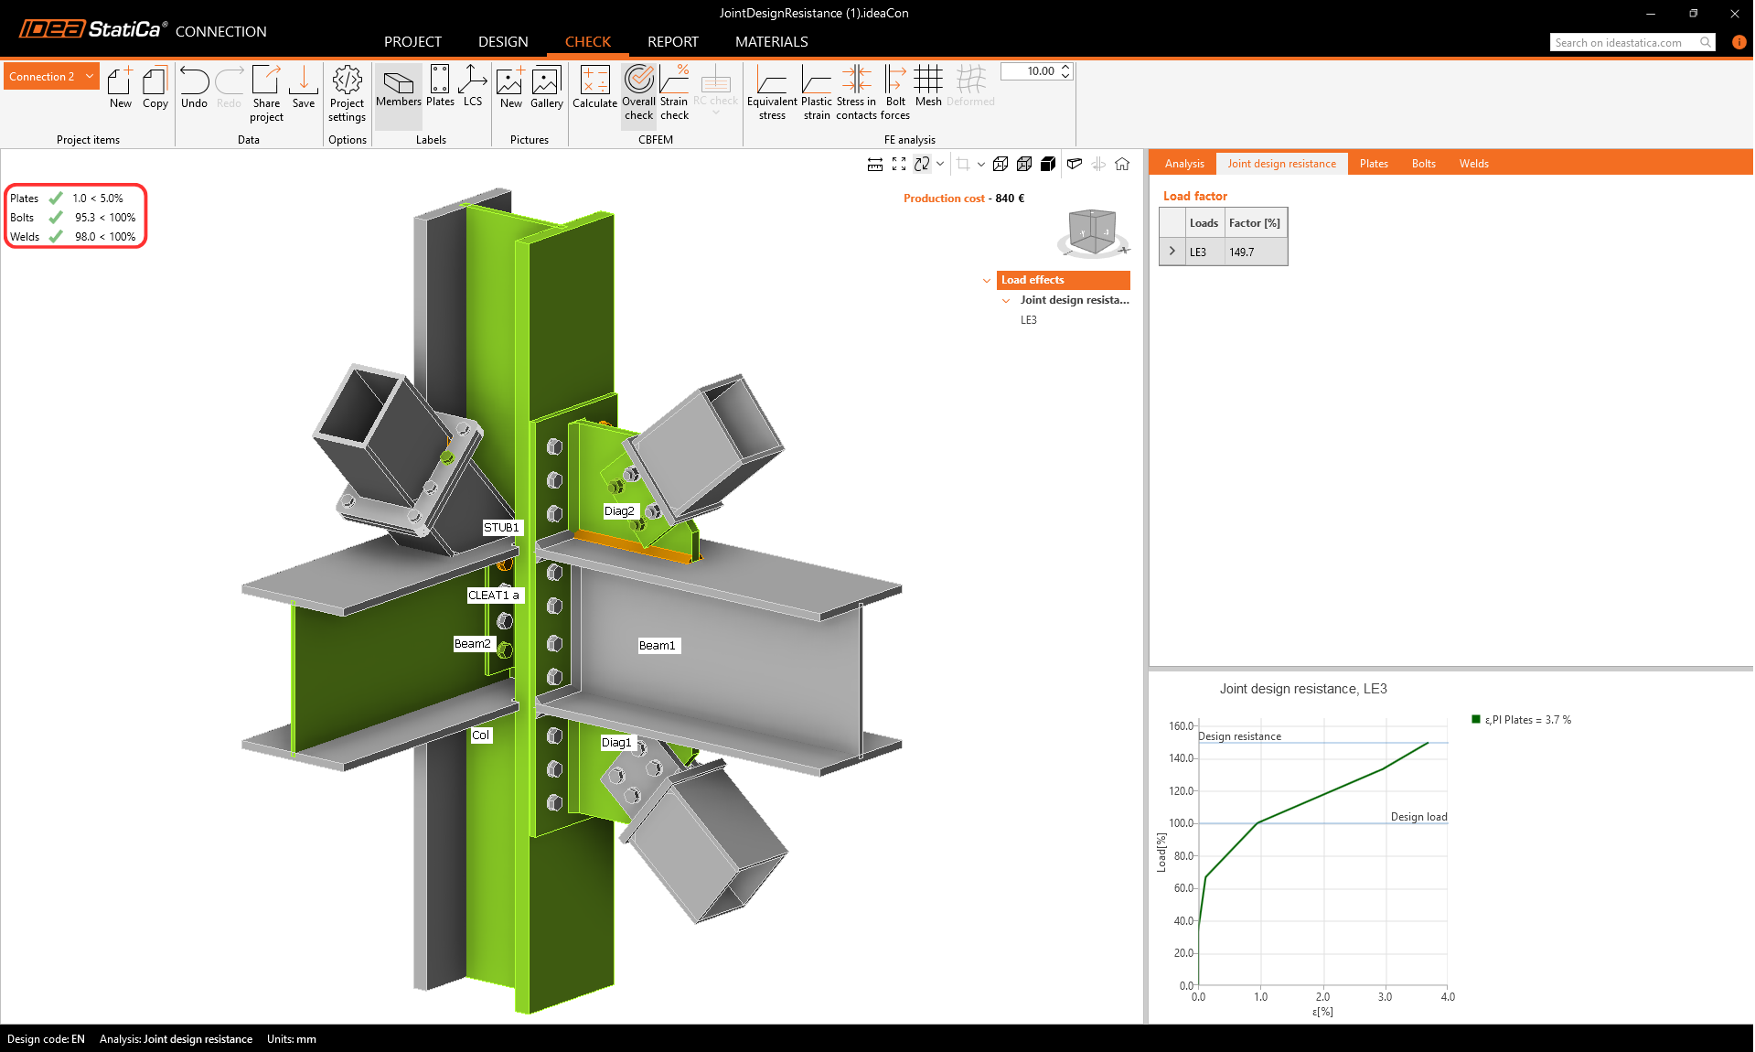Screen dimensions: 1755x1052
Task: Click the dimension ruler icon in viewport toolbar
Action: tap(875, 164)
